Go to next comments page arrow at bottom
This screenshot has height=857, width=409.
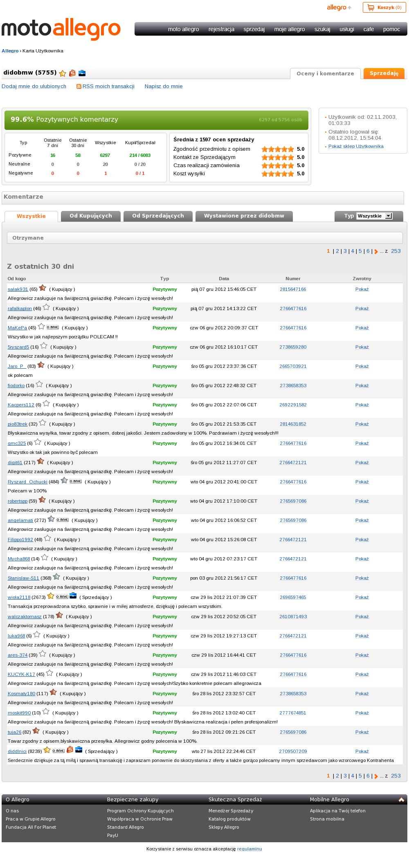[376, 776]
